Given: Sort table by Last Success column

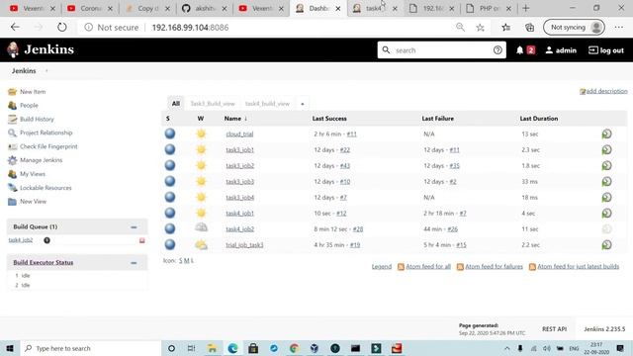Looking at the screenshot, I should [x=329, y=119].
